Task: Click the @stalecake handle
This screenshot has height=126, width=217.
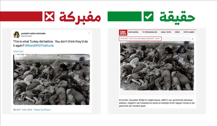Action: click(x=26, y=36)
